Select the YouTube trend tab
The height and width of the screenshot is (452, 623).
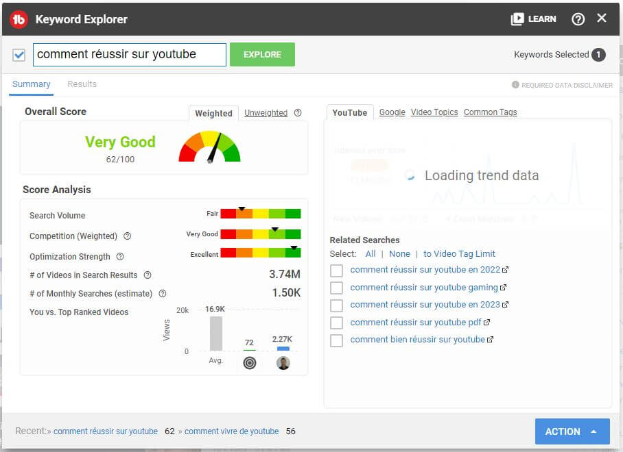(x=350, y=112)
